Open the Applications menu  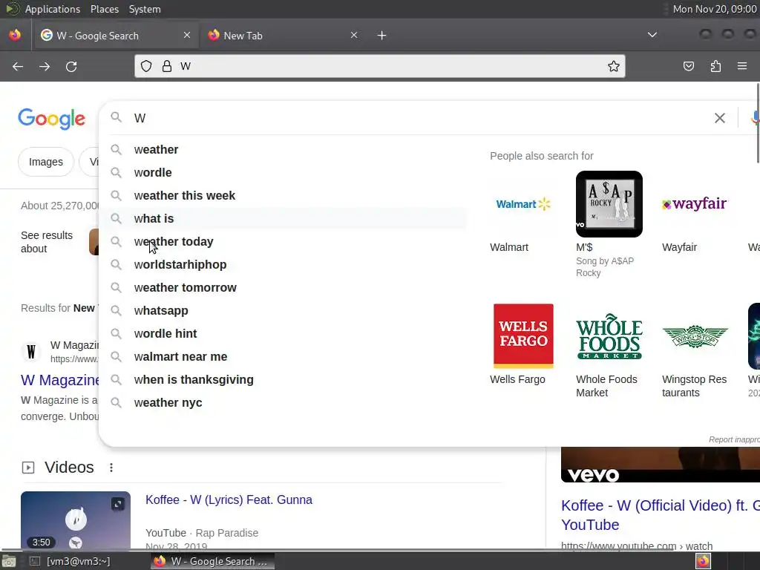pos(53,9)
